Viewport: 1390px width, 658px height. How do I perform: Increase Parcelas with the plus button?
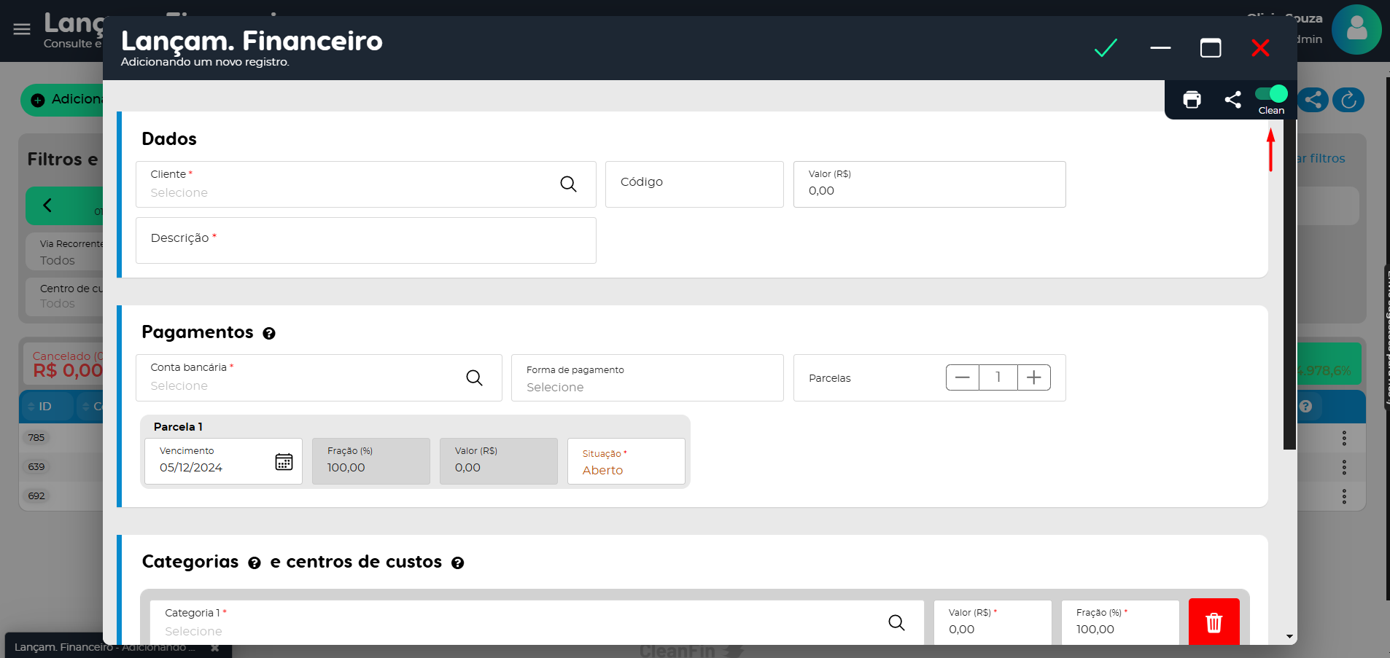click(1033, 377)
